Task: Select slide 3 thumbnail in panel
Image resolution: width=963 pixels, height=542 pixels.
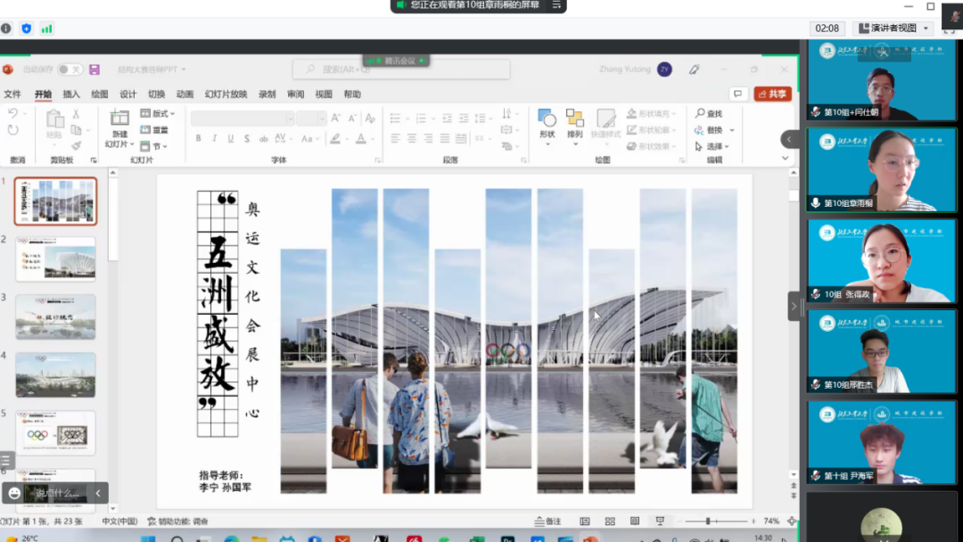Action: [55, 316]
